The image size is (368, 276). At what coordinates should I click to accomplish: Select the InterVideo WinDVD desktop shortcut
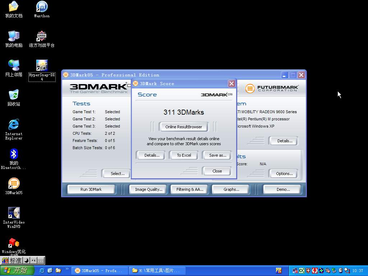pyautogui.click(x=14, y=218)
